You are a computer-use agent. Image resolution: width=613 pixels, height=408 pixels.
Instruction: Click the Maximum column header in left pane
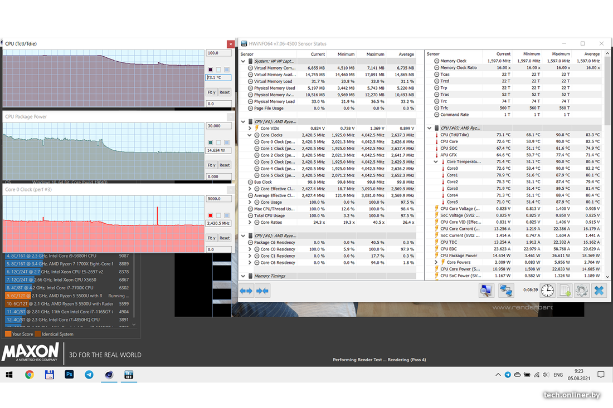coord(375,54)
